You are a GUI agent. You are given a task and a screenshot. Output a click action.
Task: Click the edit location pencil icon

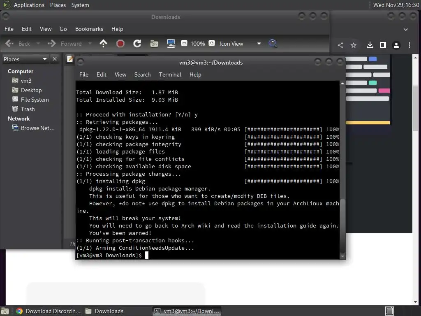point(70,59)
